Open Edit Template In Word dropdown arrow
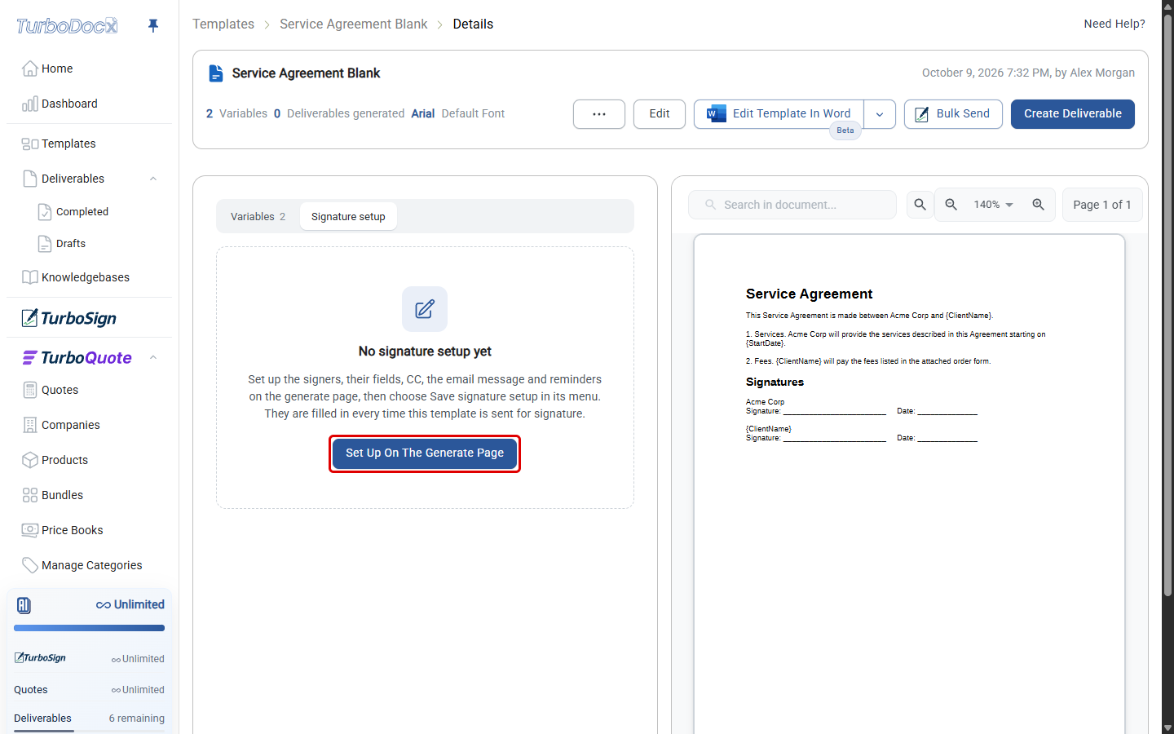The height and width of the screenshot is (734, 1174). (880, 114)
